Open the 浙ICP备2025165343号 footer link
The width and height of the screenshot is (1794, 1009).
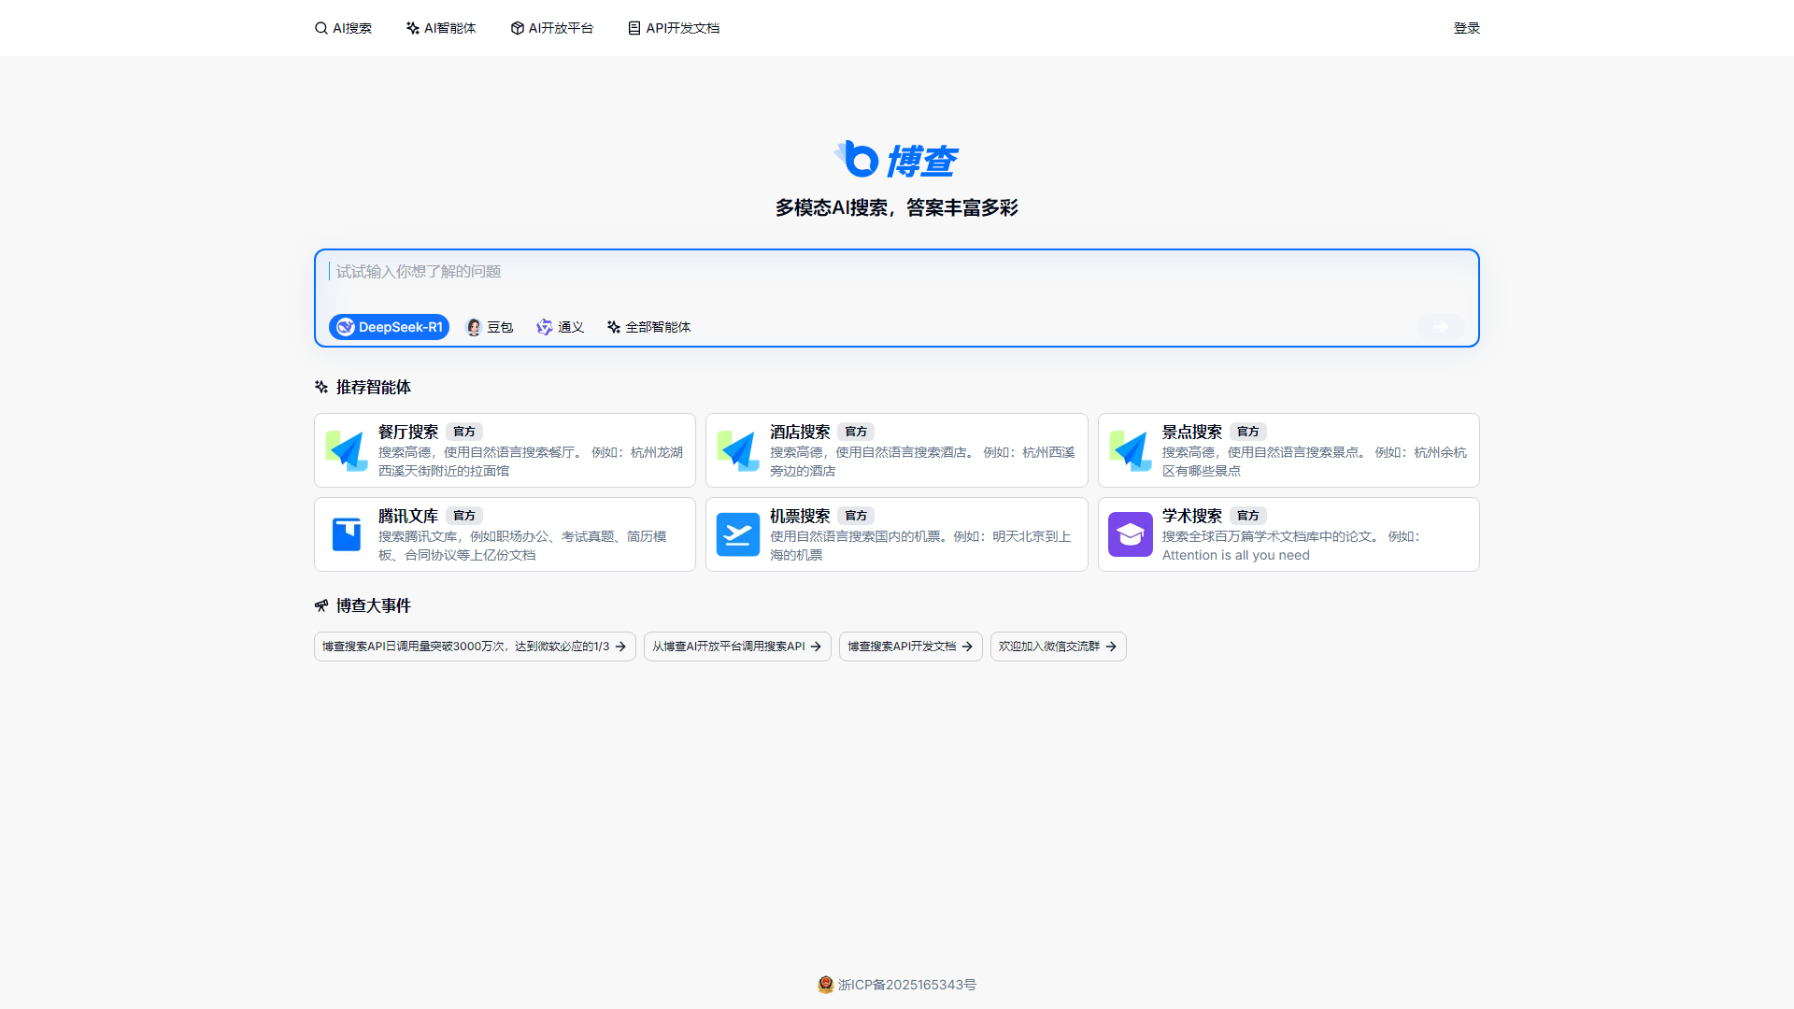click(x=908, y=985)
